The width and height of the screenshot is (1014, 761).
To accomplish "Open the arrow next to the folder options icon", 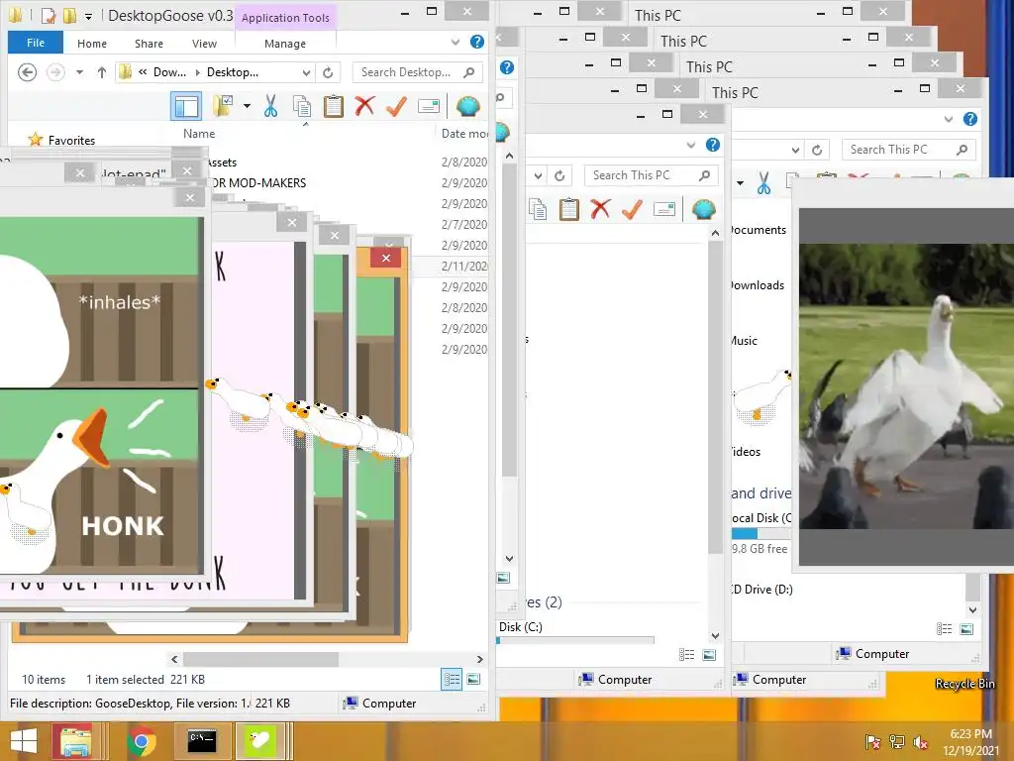I will 247,106.
